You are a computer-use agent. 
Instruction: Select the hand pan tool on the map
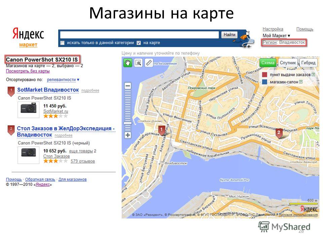point(128,63)
